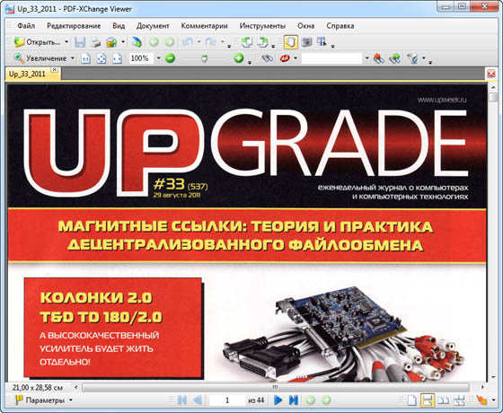Viewport: 503px width, 413px height.
Task: Expand the email icon dropdown arrow
Action: tap(123, 42)
